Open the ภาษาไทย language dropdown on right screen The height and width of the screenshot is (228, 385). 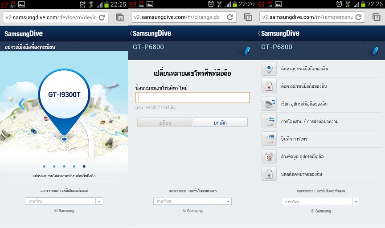click(x=321, y=201)
